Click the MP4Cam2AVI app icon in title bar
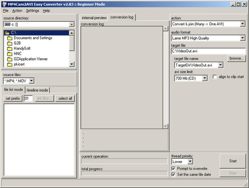This screenshot has height=188, width=249. pyautogui.click(x=4, y=4)
